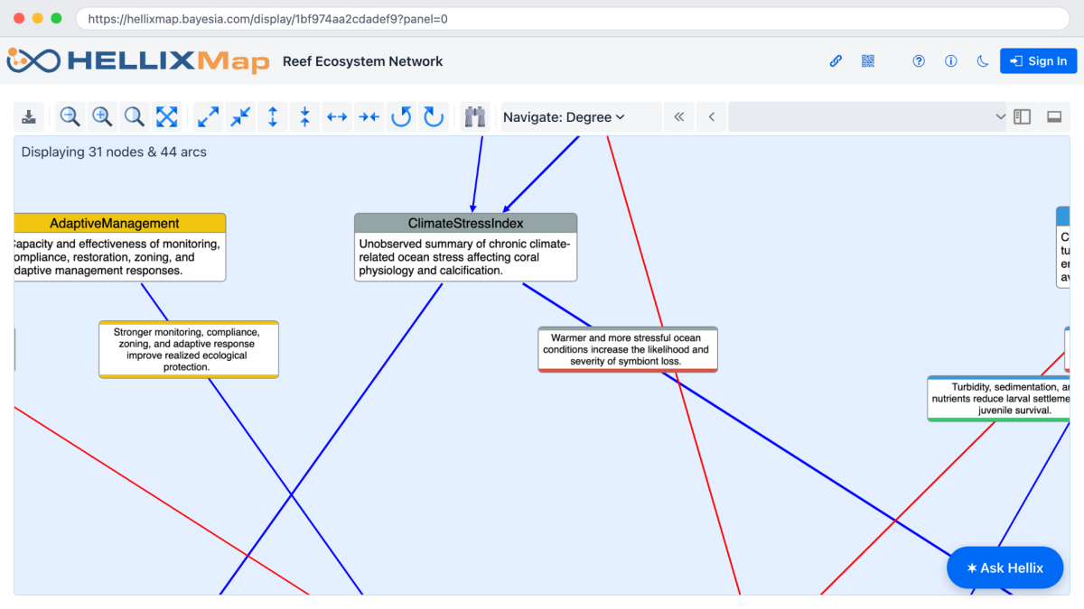1084x609 pixels.
Task: Fit graph to screen icon
Action: [167, 116]
